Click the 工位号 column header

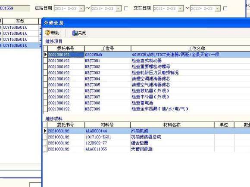pyautogui.click(x=108, y=49)
